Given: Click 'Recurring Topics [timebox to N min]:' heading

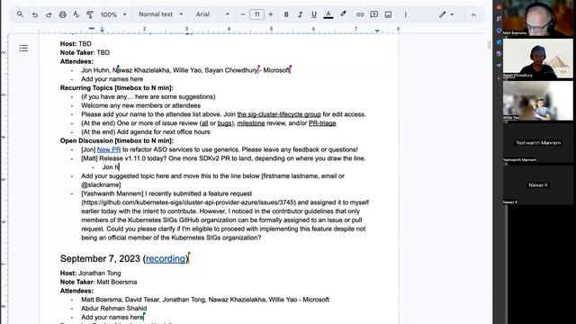Looking at the screenshot, I should (117, 88).
